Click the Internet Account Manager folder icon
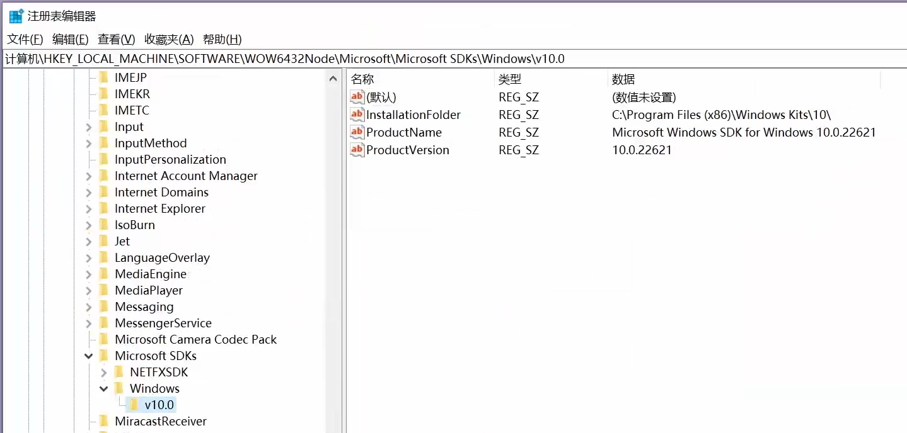This screenshot has width=907, height=433. (104, 176)
